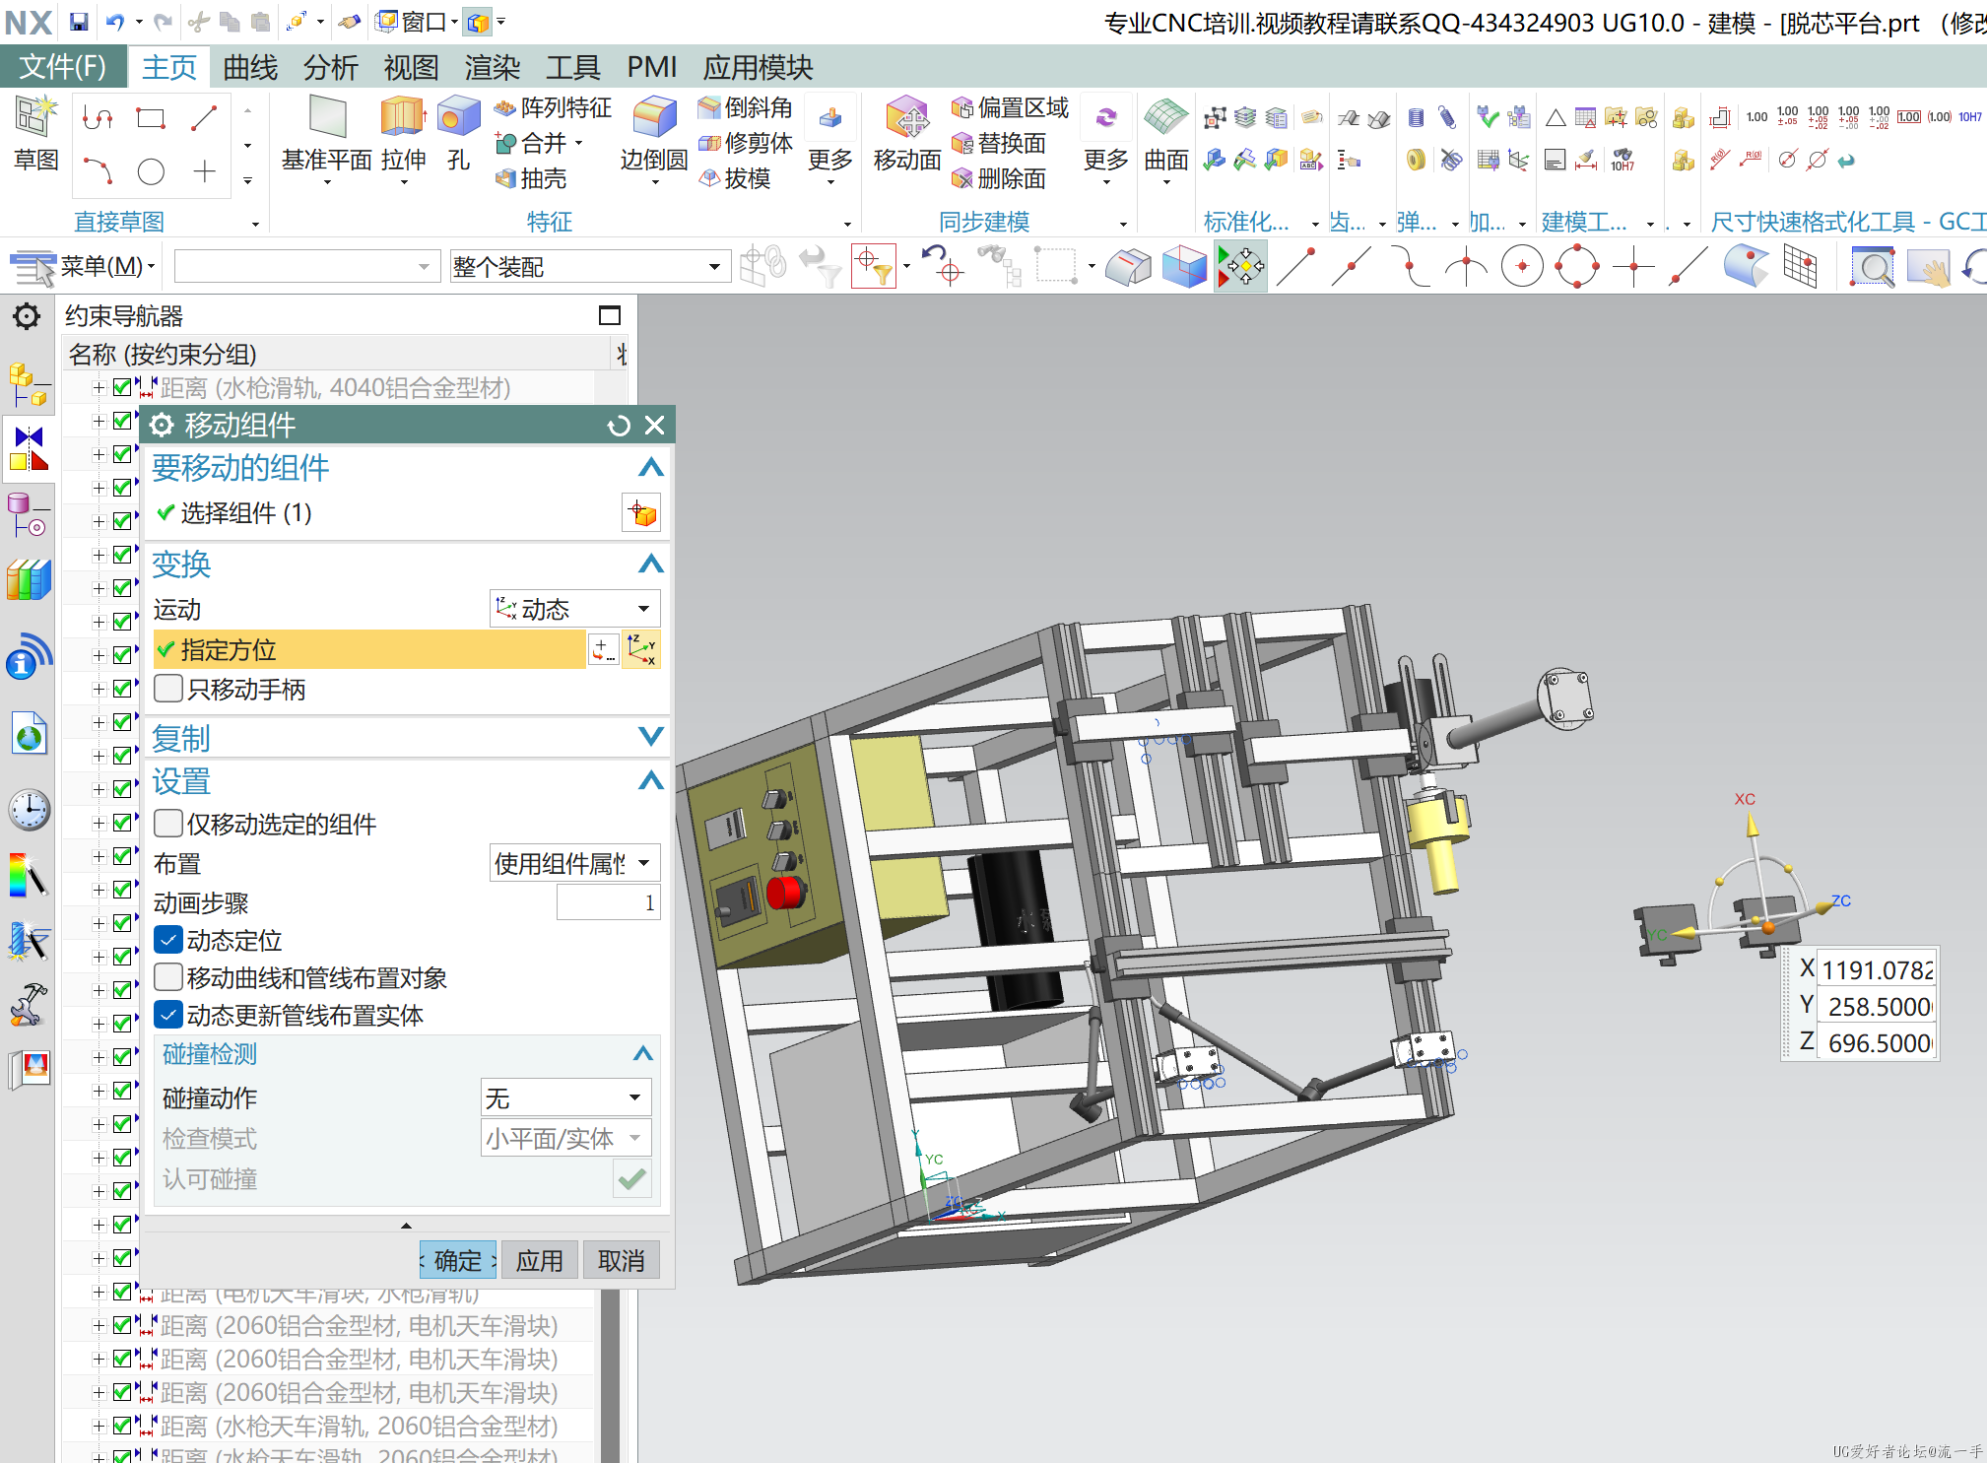The image size is (1987, 1463).
Task: Uncheck 动态更新管线布置实体 checkbox
Action: 168,1015
